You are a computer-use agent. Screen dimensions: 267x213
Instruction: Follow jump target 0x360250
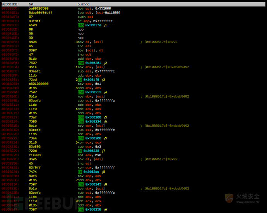(x=93, y=210)
